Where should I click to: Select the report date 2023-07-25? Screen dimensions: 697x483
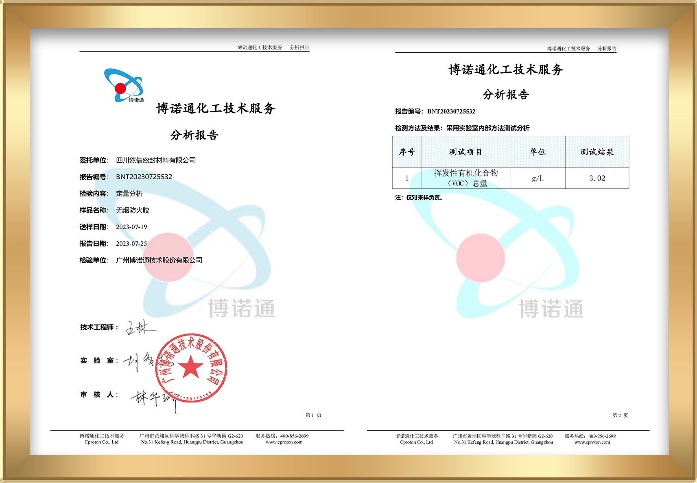coord(131,244)
